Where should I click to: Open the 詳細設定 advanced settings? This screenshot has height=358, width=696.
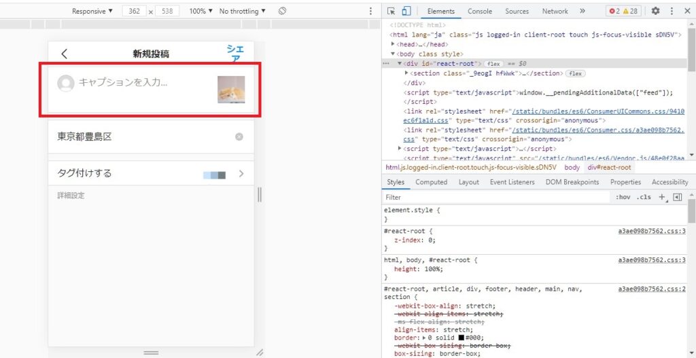pyautogui.click(x=71, y=196)
